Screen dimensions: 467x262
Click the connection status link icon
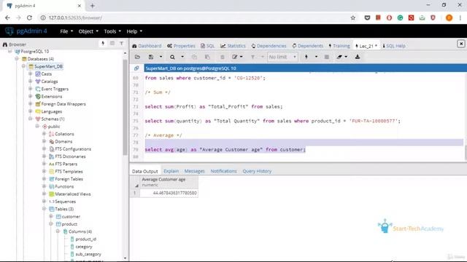(x=136, y=68)
